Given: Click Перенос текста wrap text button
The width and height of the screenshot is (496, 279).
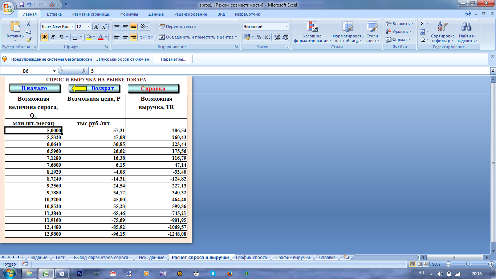Looking at the screenshot, I should coord(177,27).
